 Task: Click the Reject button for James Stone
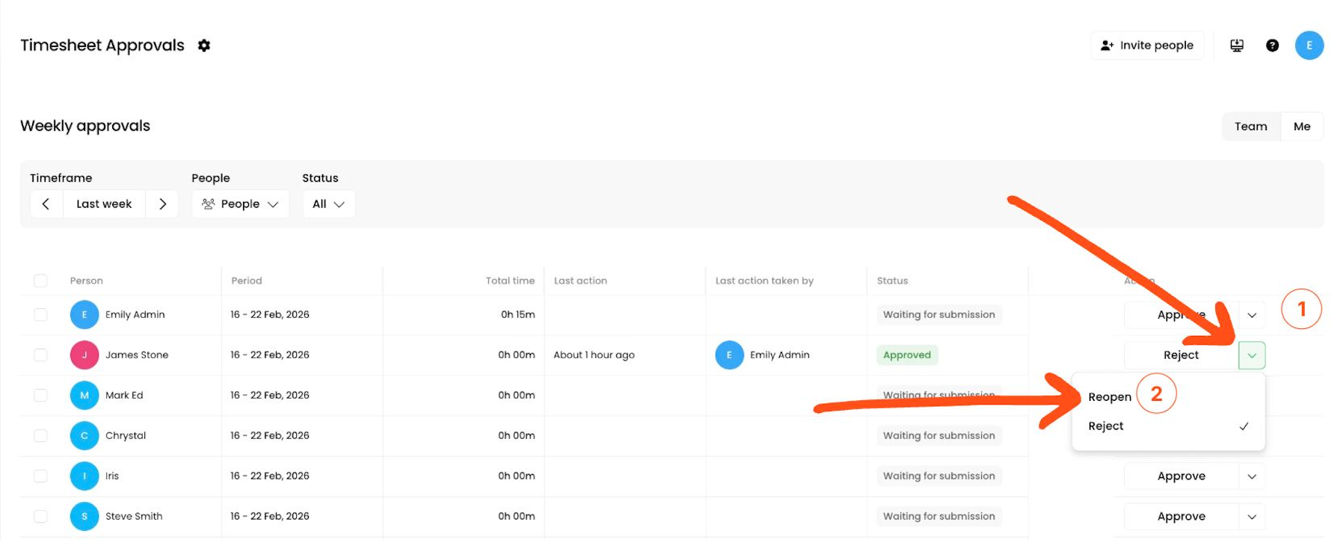[x=1181, y=355]
